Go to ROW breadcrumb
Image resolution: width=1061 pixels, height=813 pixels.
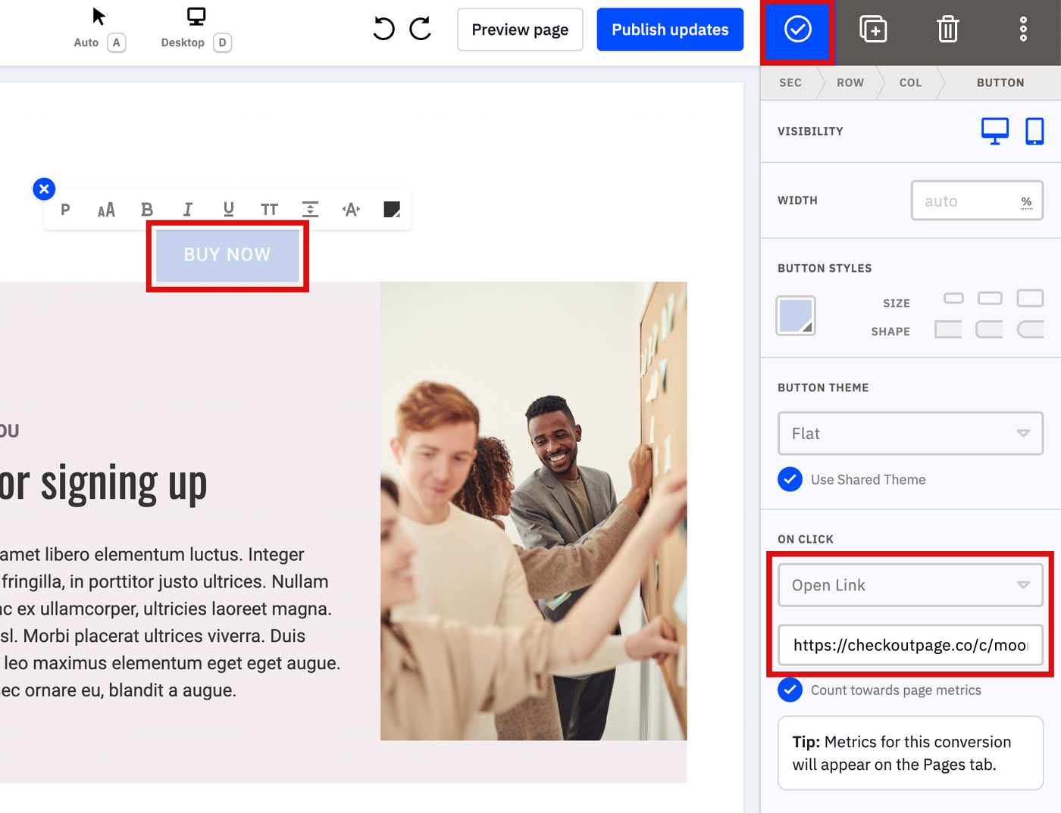[850, 83]
